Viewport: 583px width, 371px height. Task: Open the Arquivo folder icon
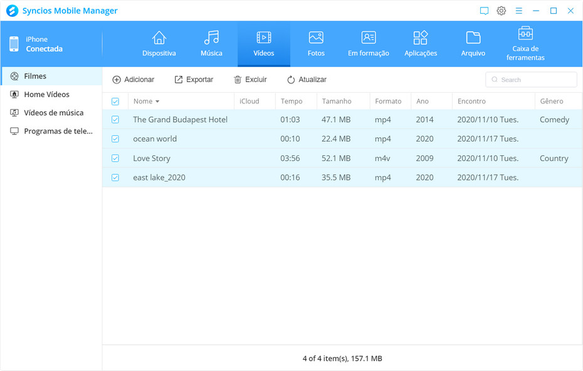click(473, 38)
